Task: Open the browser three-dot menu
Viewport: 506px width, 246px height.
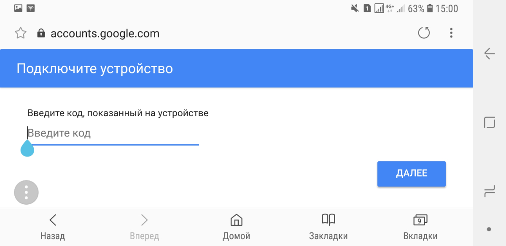Action: point(451,33)
